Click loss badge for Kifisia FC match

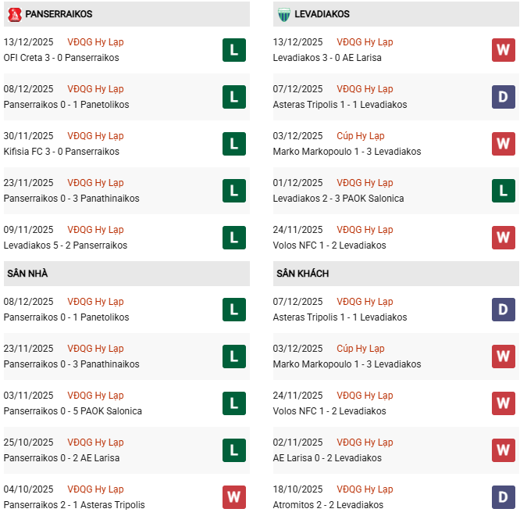(233, 144)
